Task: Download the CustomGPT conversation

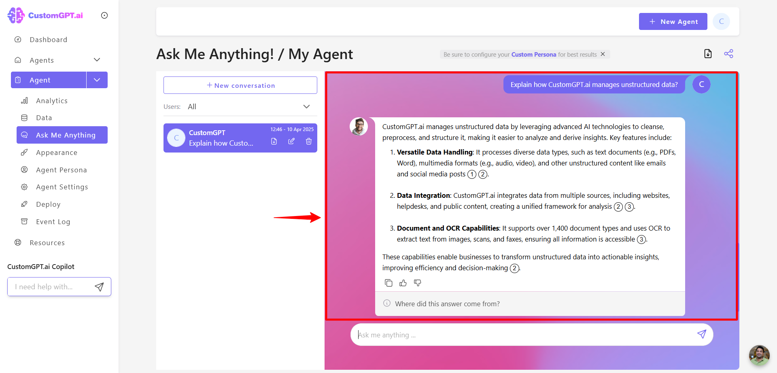Action: (274, 141)
